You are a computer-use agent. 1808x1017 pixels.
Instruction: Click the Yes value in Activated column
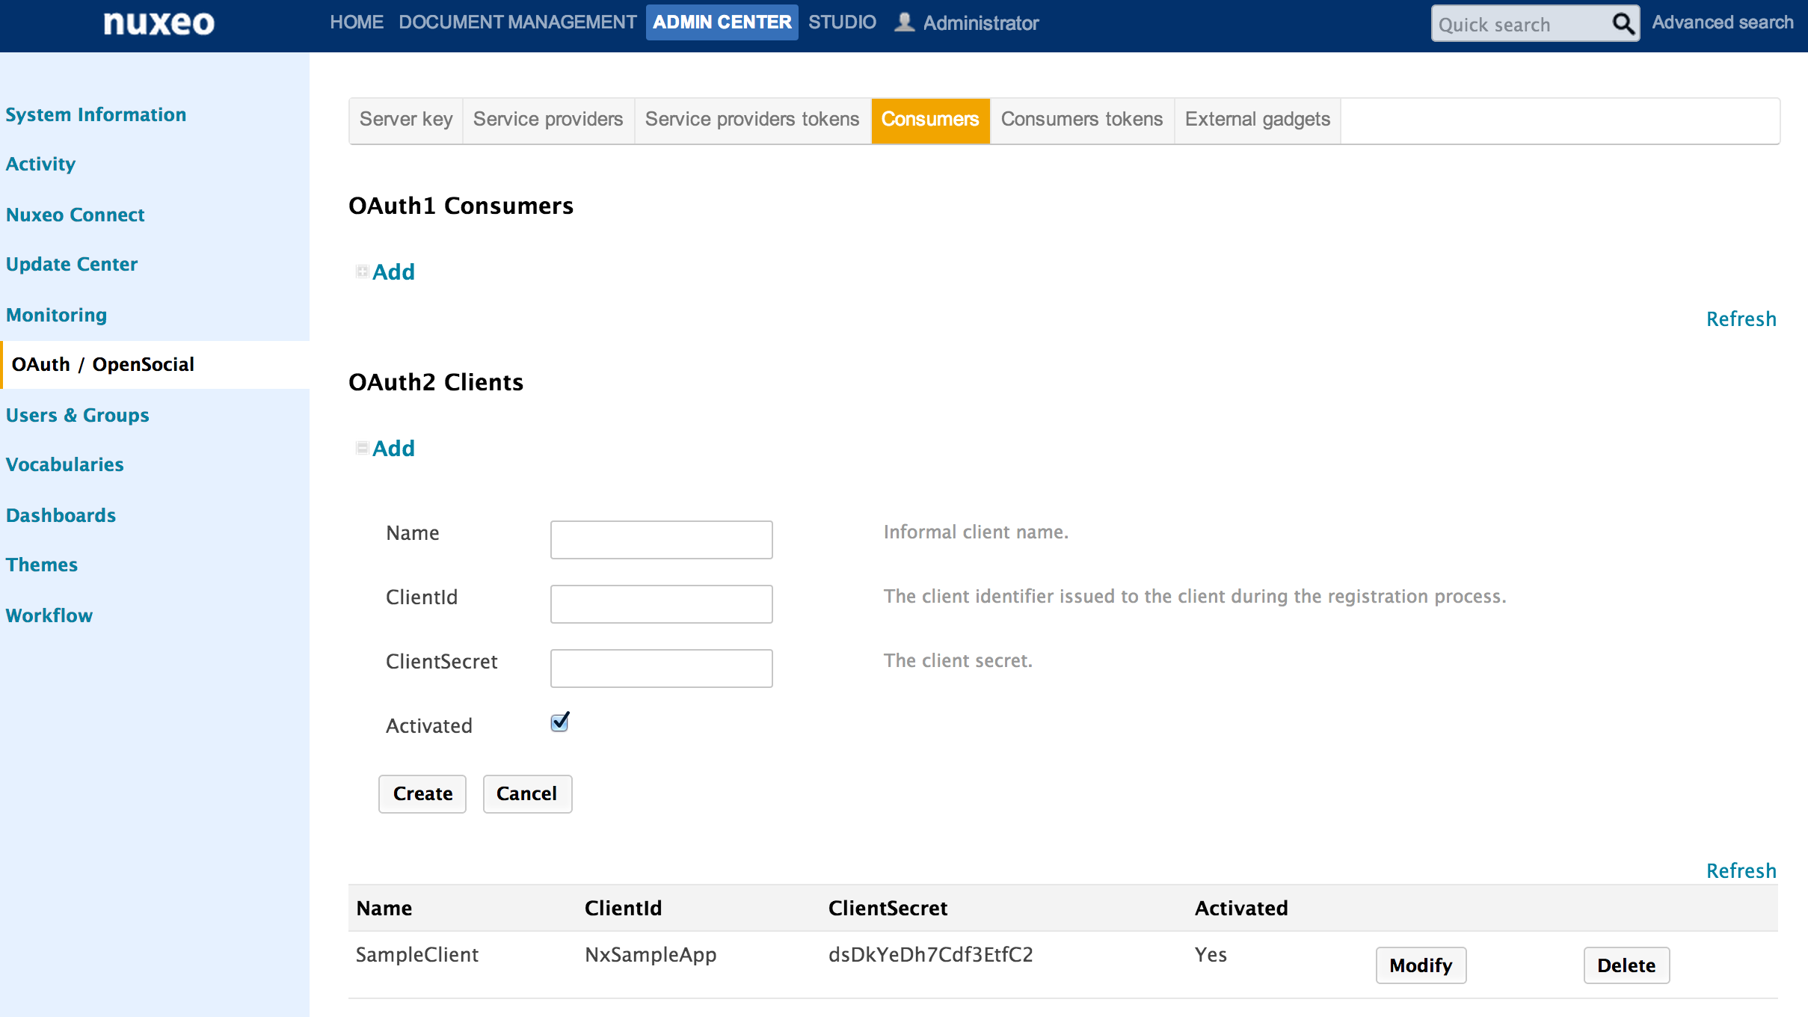(x=1211, y=955)
